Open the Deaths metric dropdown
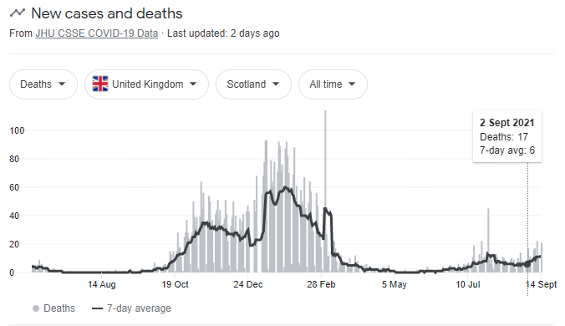This screenshot has width=565, height=326. [x=43, y=84]
